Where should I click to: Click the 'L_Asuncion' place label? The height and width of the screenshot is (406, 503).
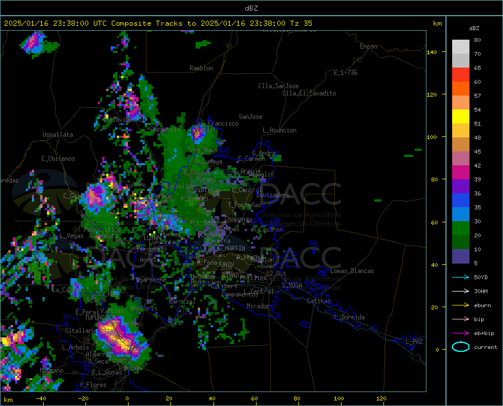[x=279, y=130]
